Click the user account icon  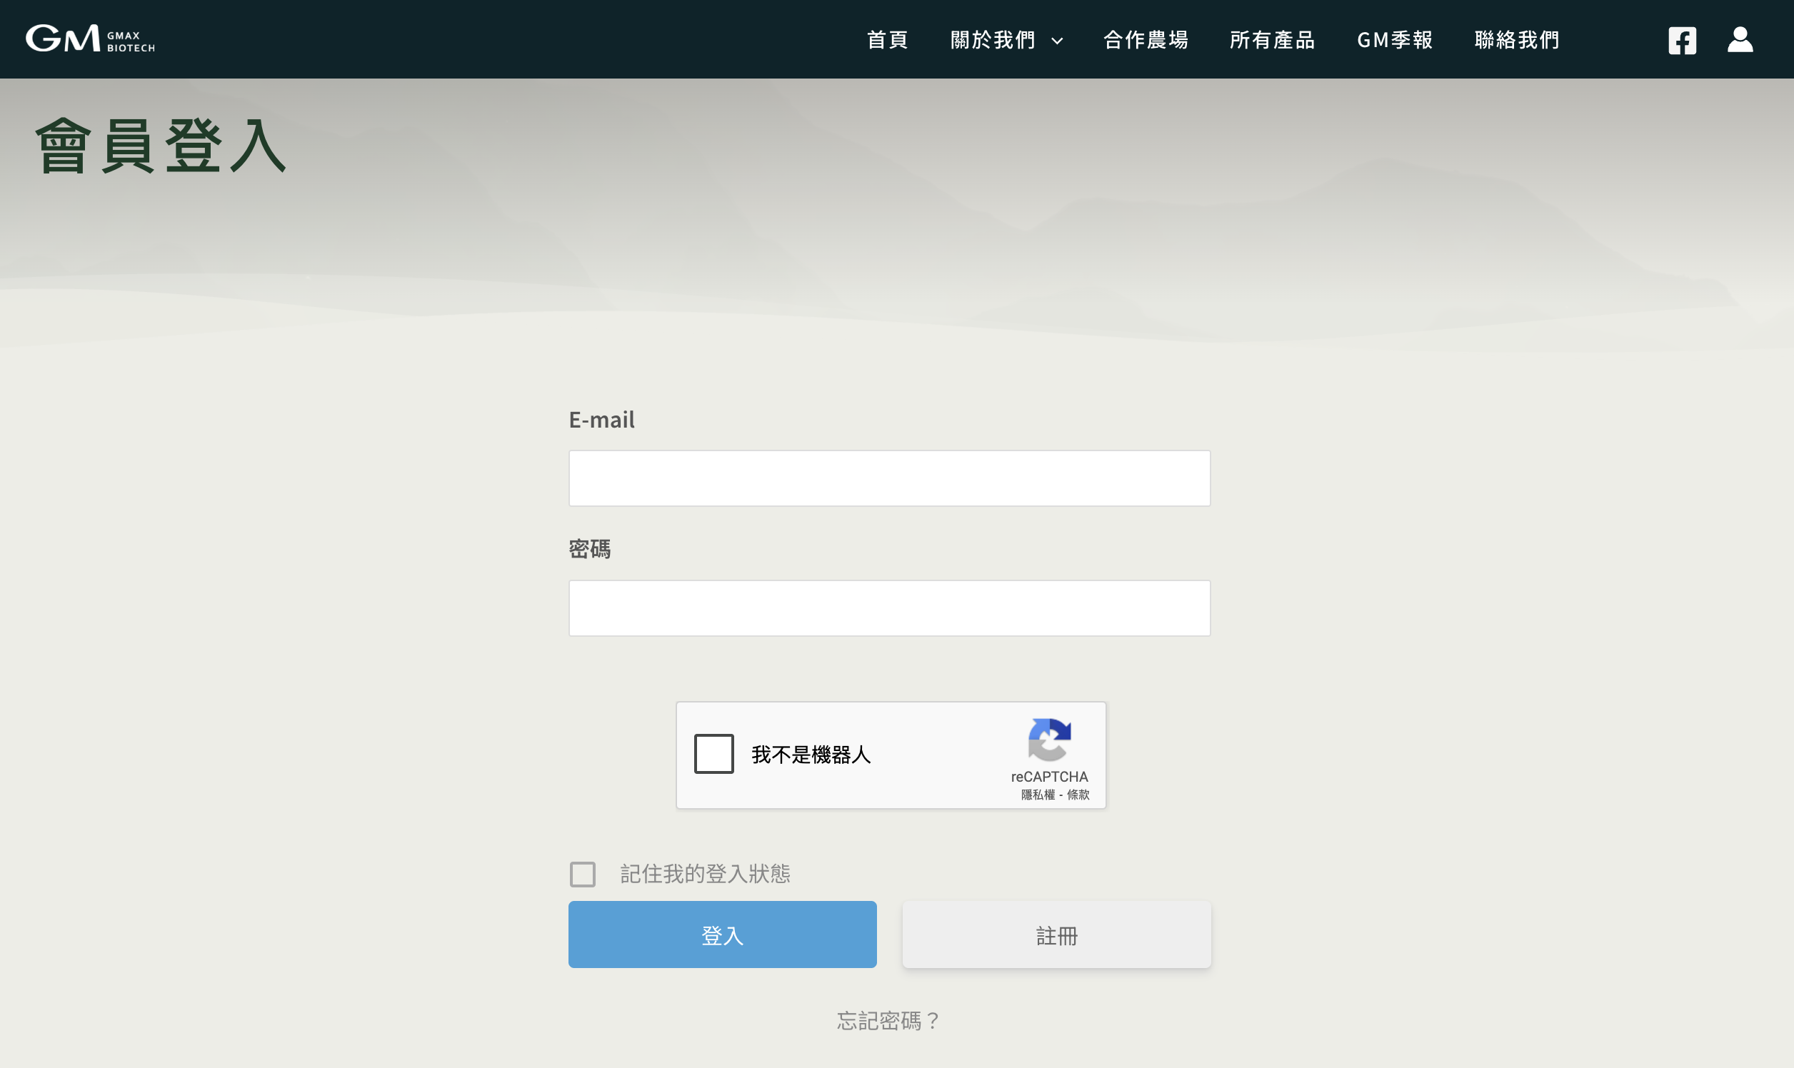click(x=1739, y=39)
